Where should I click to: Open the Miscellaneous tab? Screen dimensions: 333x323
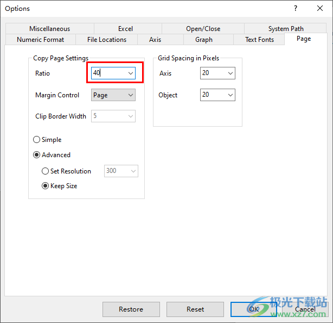click(50, 28)
